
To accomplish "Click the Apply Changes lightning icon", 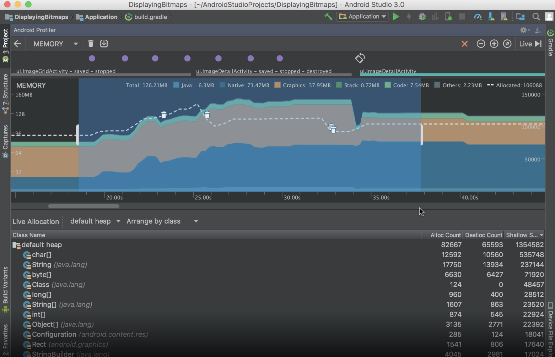I will coord(409,17).
